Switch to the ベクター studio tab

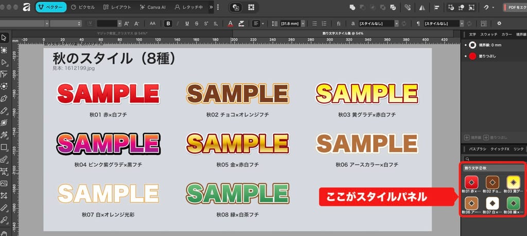click(x=51, y=7)
